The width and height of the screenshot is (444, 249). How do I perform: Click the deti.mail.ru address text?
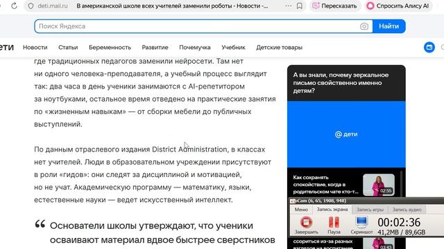[53, 6]
